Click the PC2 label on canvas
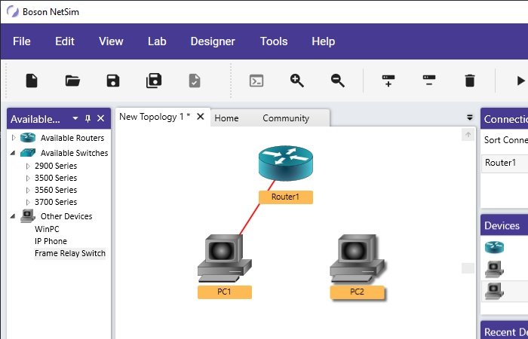The image size is (528, 339). pos(357,292)
